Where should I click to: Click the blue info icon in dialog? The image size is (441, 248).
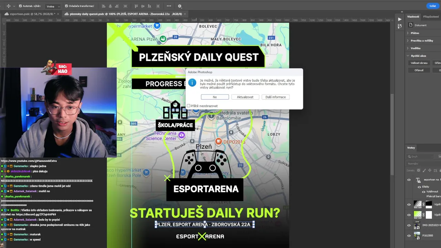[x=192, y=83]
